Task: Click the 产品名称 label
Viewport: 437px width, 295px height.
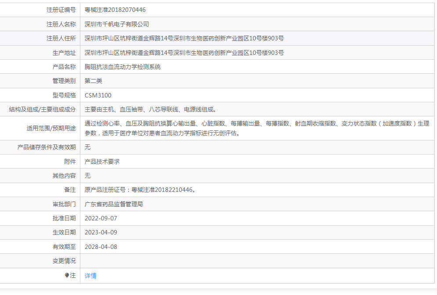Action: pos(64,67)
